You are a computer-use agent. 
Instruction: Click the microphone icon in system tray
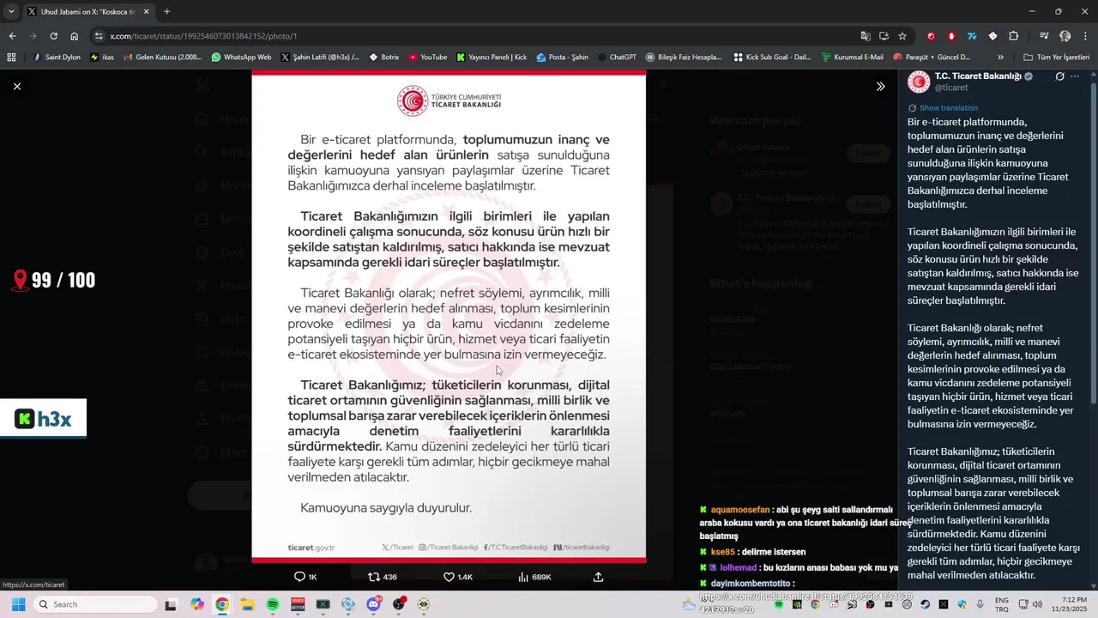coord(980,604)
